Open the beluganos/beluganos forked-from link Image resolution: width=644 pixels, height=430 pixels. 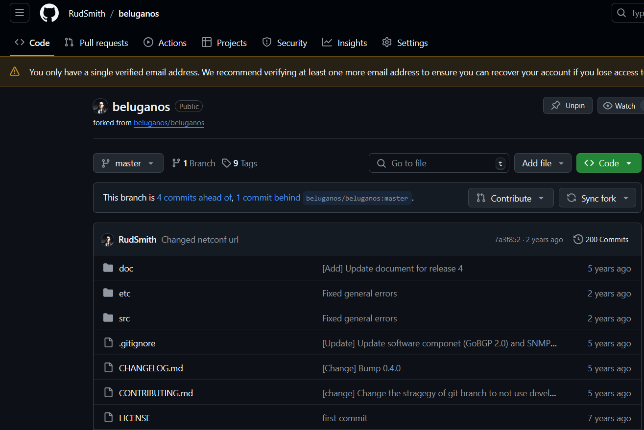click(x=169, y=123)
